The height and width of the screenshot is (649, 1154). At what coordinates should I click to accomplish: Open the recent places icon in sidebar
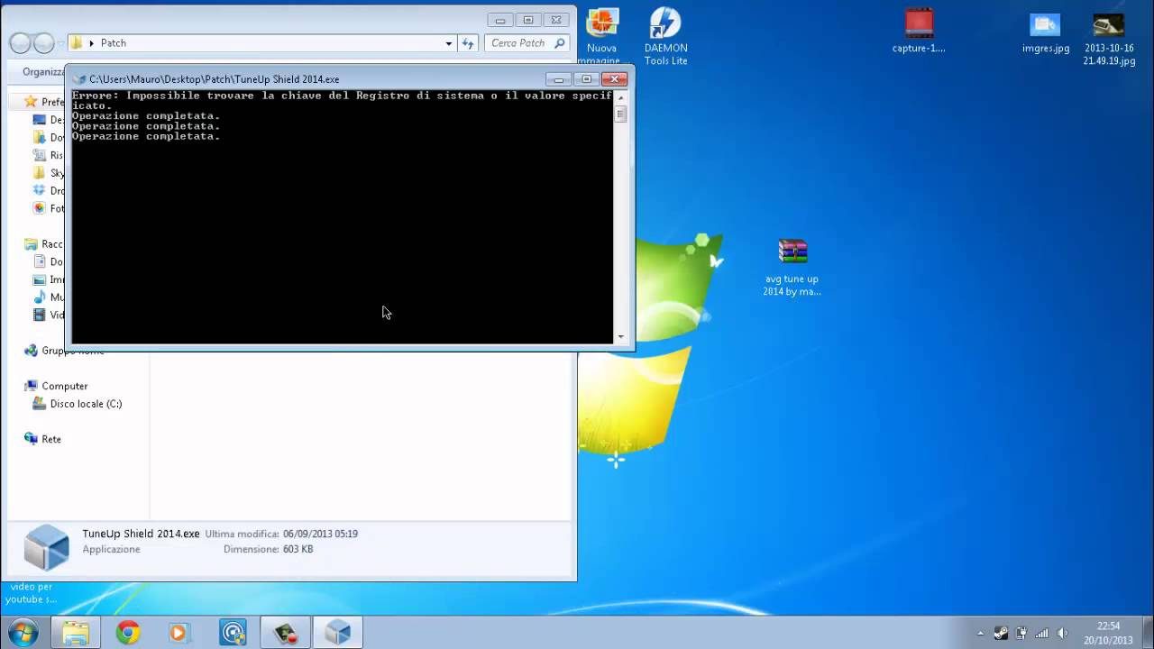tap(39, 155)
